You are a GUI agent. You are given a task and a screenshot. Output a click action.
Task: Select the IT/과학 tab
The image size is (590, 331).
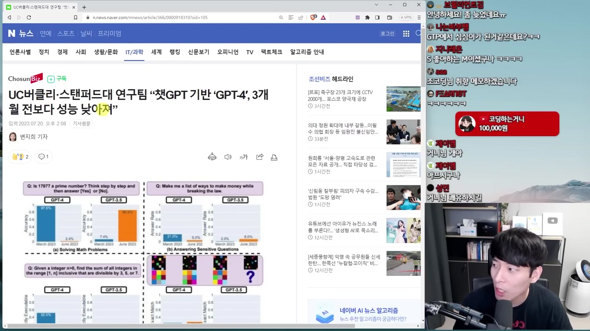click(x=134, y=52)
